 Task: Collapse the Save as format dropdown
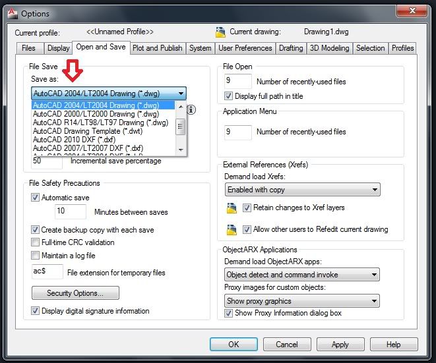[x=109, y=94]
